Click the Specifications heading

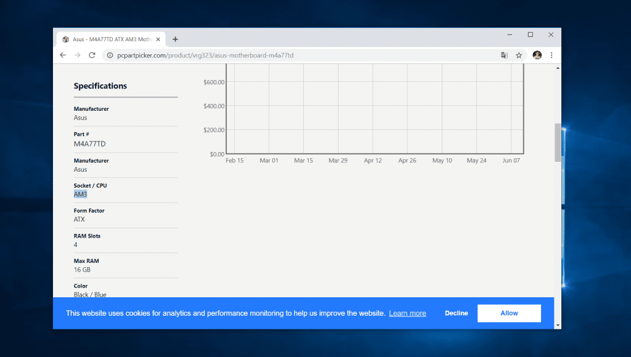coord(100,86)
